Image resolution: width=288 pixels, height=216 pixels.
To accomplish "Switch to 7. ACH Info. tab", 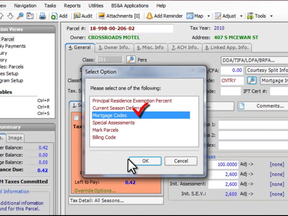I will tap(185, 48).
